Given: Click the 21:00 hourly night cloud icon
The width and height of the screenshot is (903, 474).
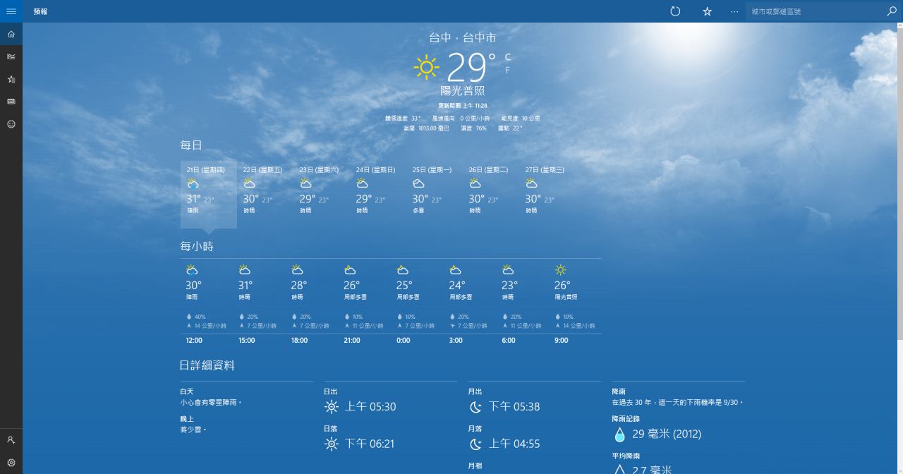Looking at the screenshot, I should [350, 270].
